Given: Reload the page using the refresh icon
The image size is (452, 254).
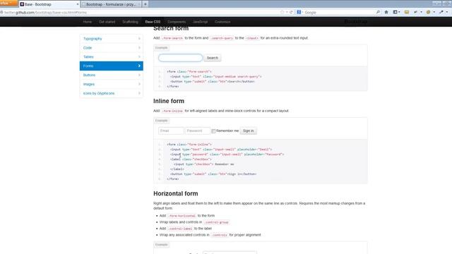Looking at the screenshot, I should click(291, 13).
